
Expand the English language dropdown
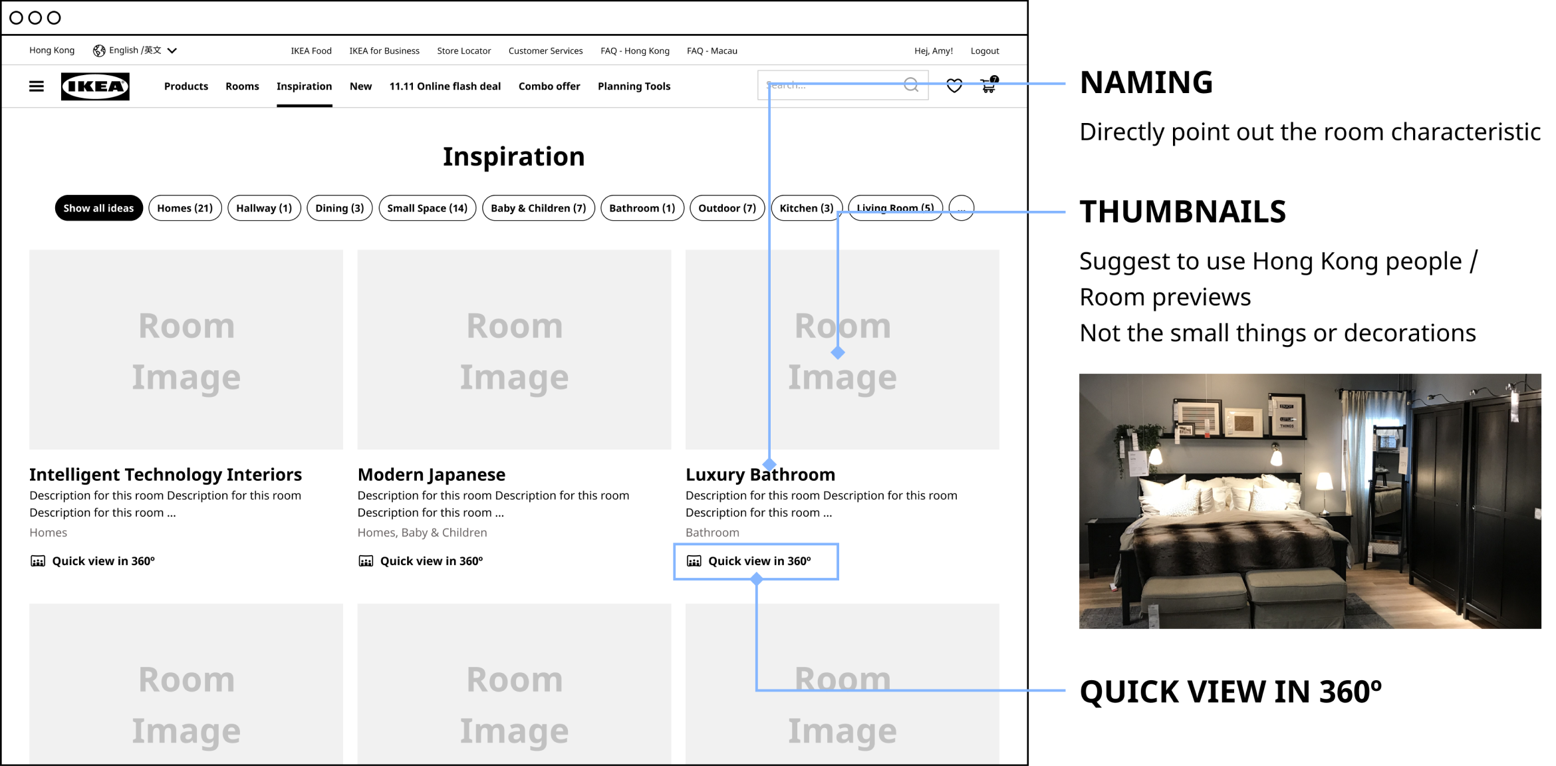[x=172, y=51]
